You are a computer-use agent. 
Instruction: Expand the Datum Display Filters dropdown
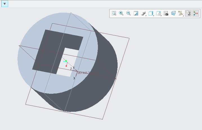(181, 13)
